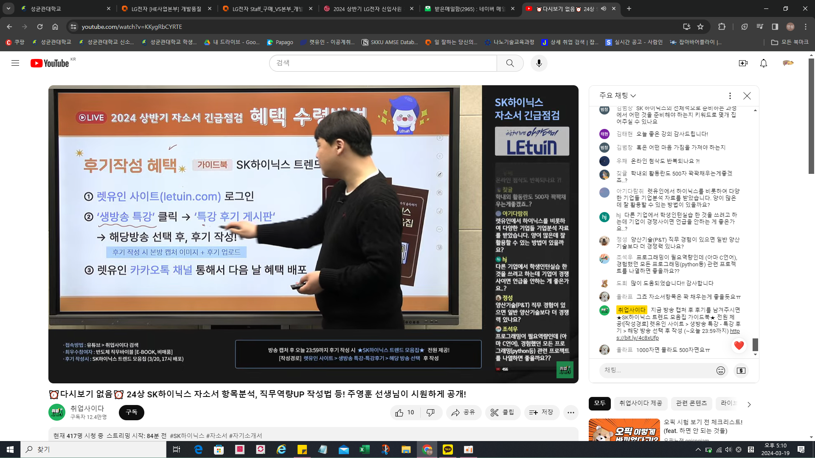This screenshot has width=815, height=458.
Task: Click the YouTube search magnifier button
Action: tap(510, 63)
